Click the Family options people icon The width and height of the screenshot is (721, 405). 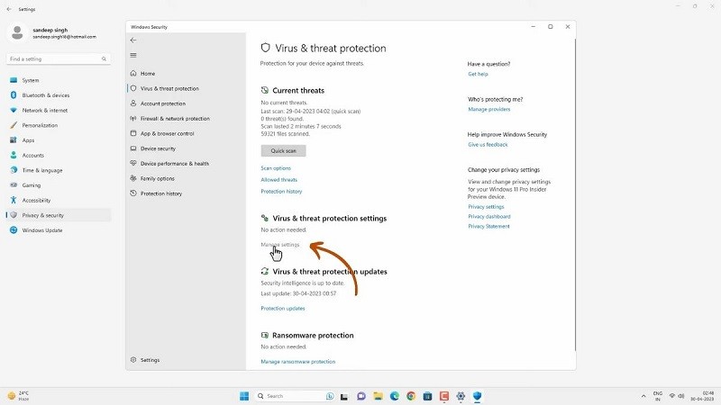(133, 178)
